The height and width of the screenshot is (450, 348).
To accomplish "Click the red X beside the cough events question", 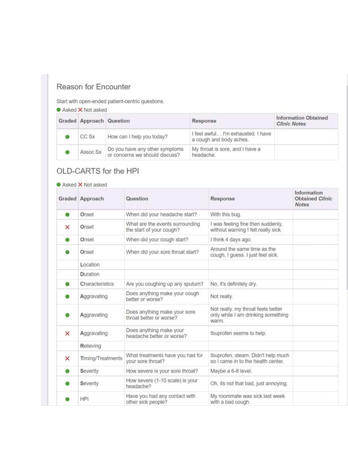I will pyautogui.click(x=67, y=227).
